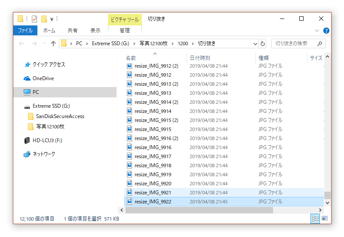Click the search magnifier icon
This screenshot has width=344, height=237.
point(319,44)
